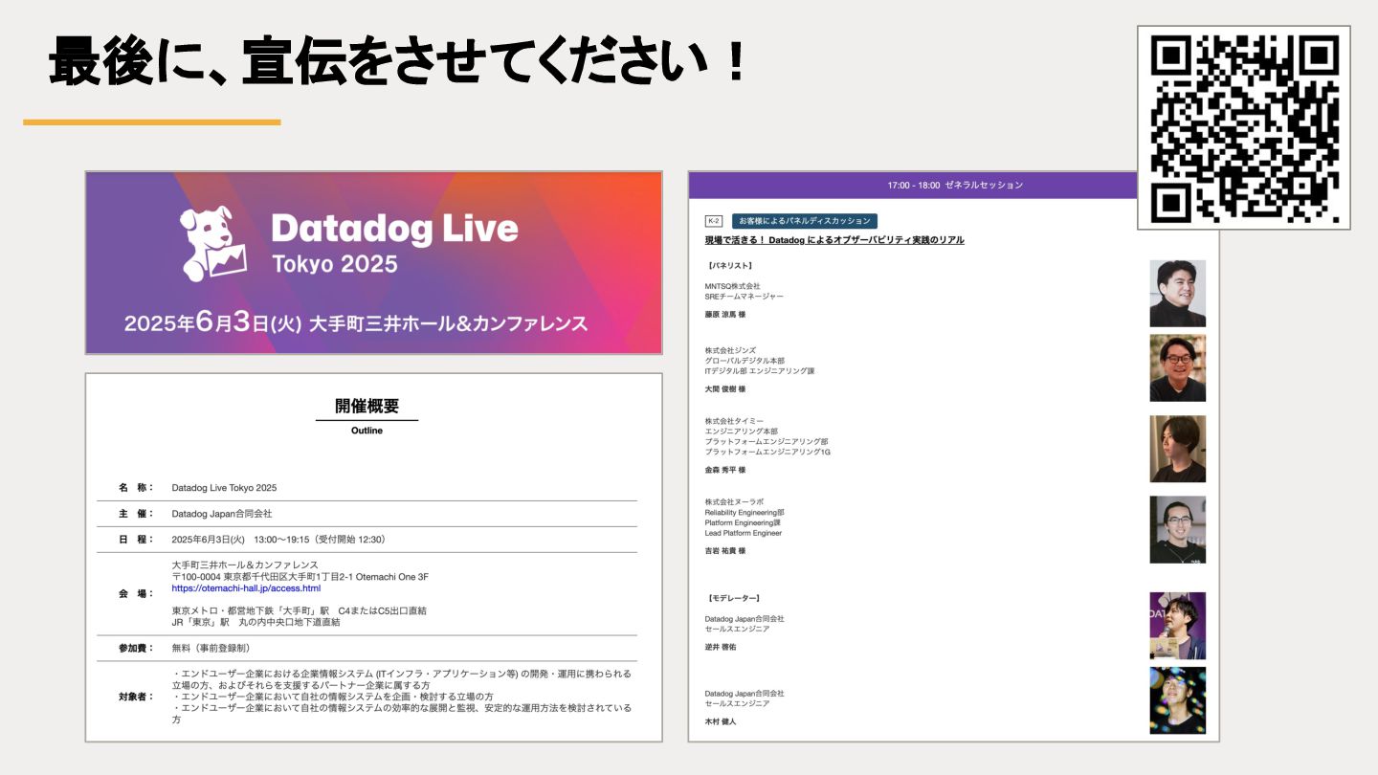1378x775 pixels.
Task: Click the slide title 最後に、宣伝をさせてください!
Action: (397, 60)
